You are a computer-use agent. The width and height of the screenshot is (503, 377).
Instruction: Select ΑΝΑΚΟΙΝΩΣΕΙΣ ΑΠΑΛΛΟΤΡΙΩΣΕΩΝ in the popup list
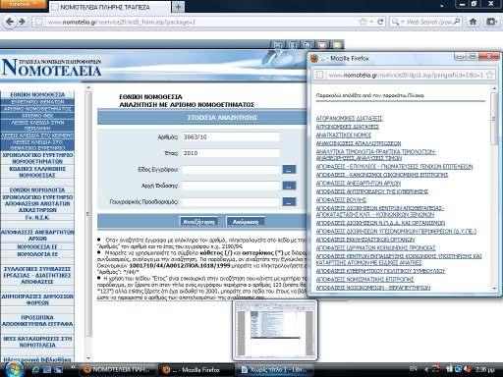(x=359, y=143)
